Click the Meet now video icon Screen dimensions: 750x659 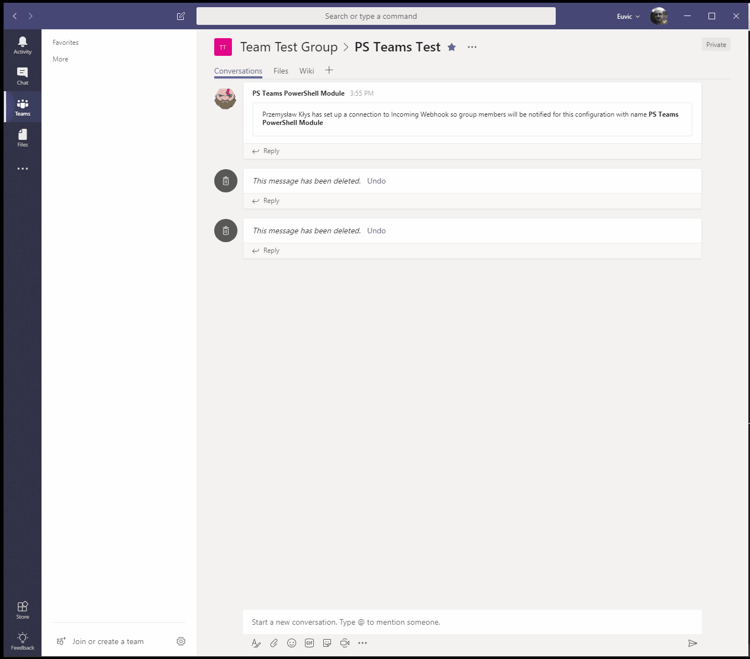[x=345, y=643]
